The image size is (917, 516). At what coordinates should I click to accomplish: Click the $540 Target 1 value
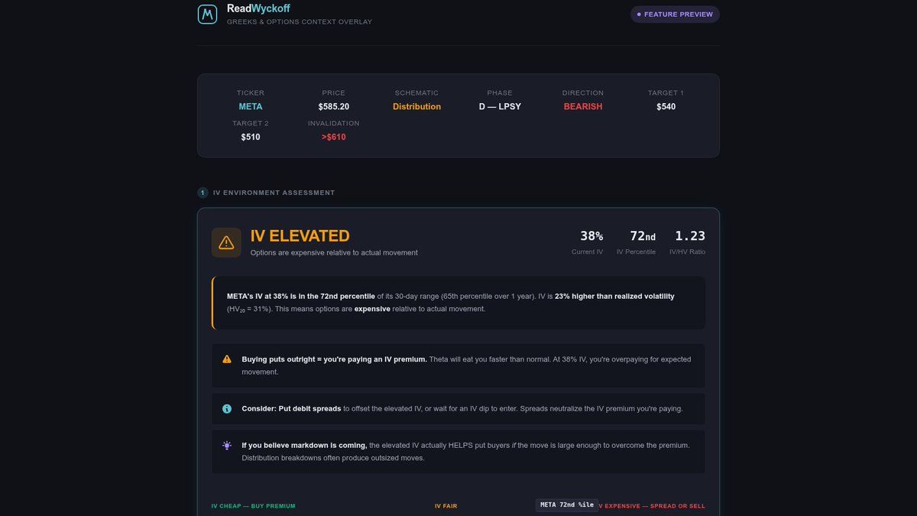pyautogui.click(x=666, y=107)
